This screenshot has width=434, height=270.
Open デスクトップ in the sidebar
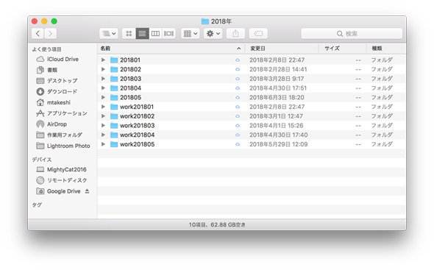pos(57,81)
